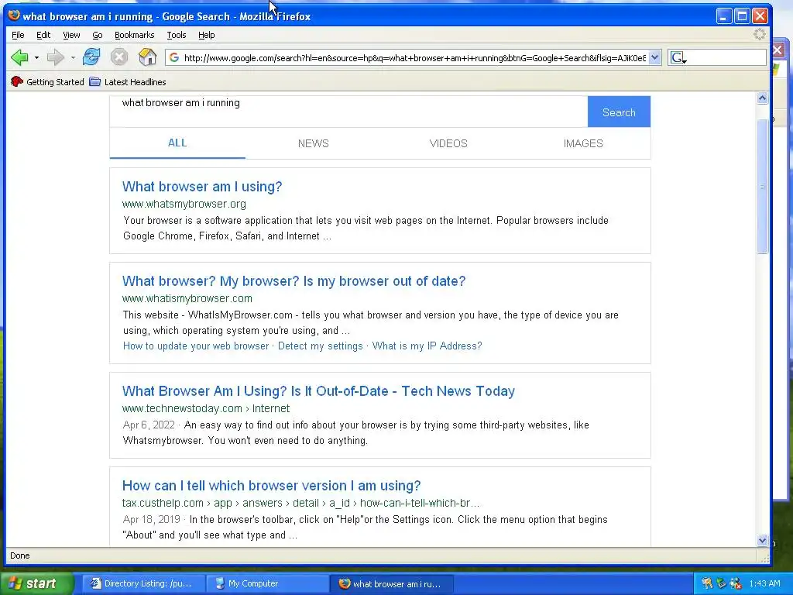This screenshot has width=793, height=595.
Task: Click the throbber activity icon
Action: coord(759,34)
